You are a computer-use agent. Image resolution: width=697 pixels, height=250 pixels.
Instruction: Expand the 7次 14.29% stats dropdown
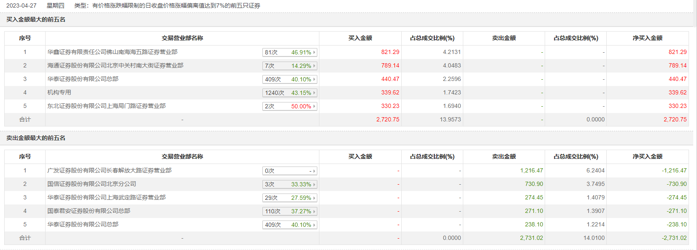click(289, 66)
